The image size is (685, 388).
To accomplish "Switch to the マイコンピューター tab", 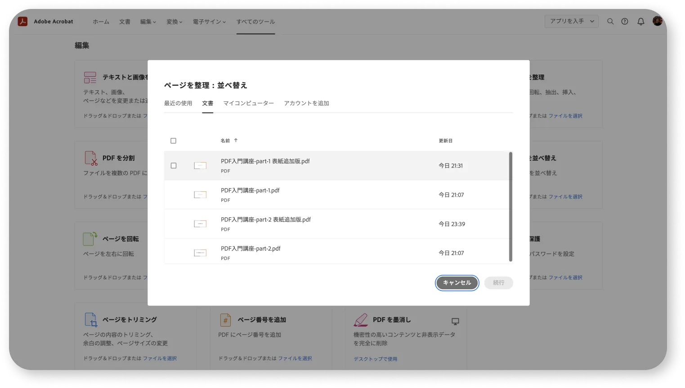I will click(248, 103).
